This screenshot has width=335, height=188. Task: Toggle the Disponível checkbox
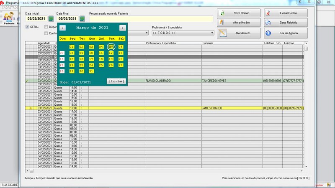[46, 27]
